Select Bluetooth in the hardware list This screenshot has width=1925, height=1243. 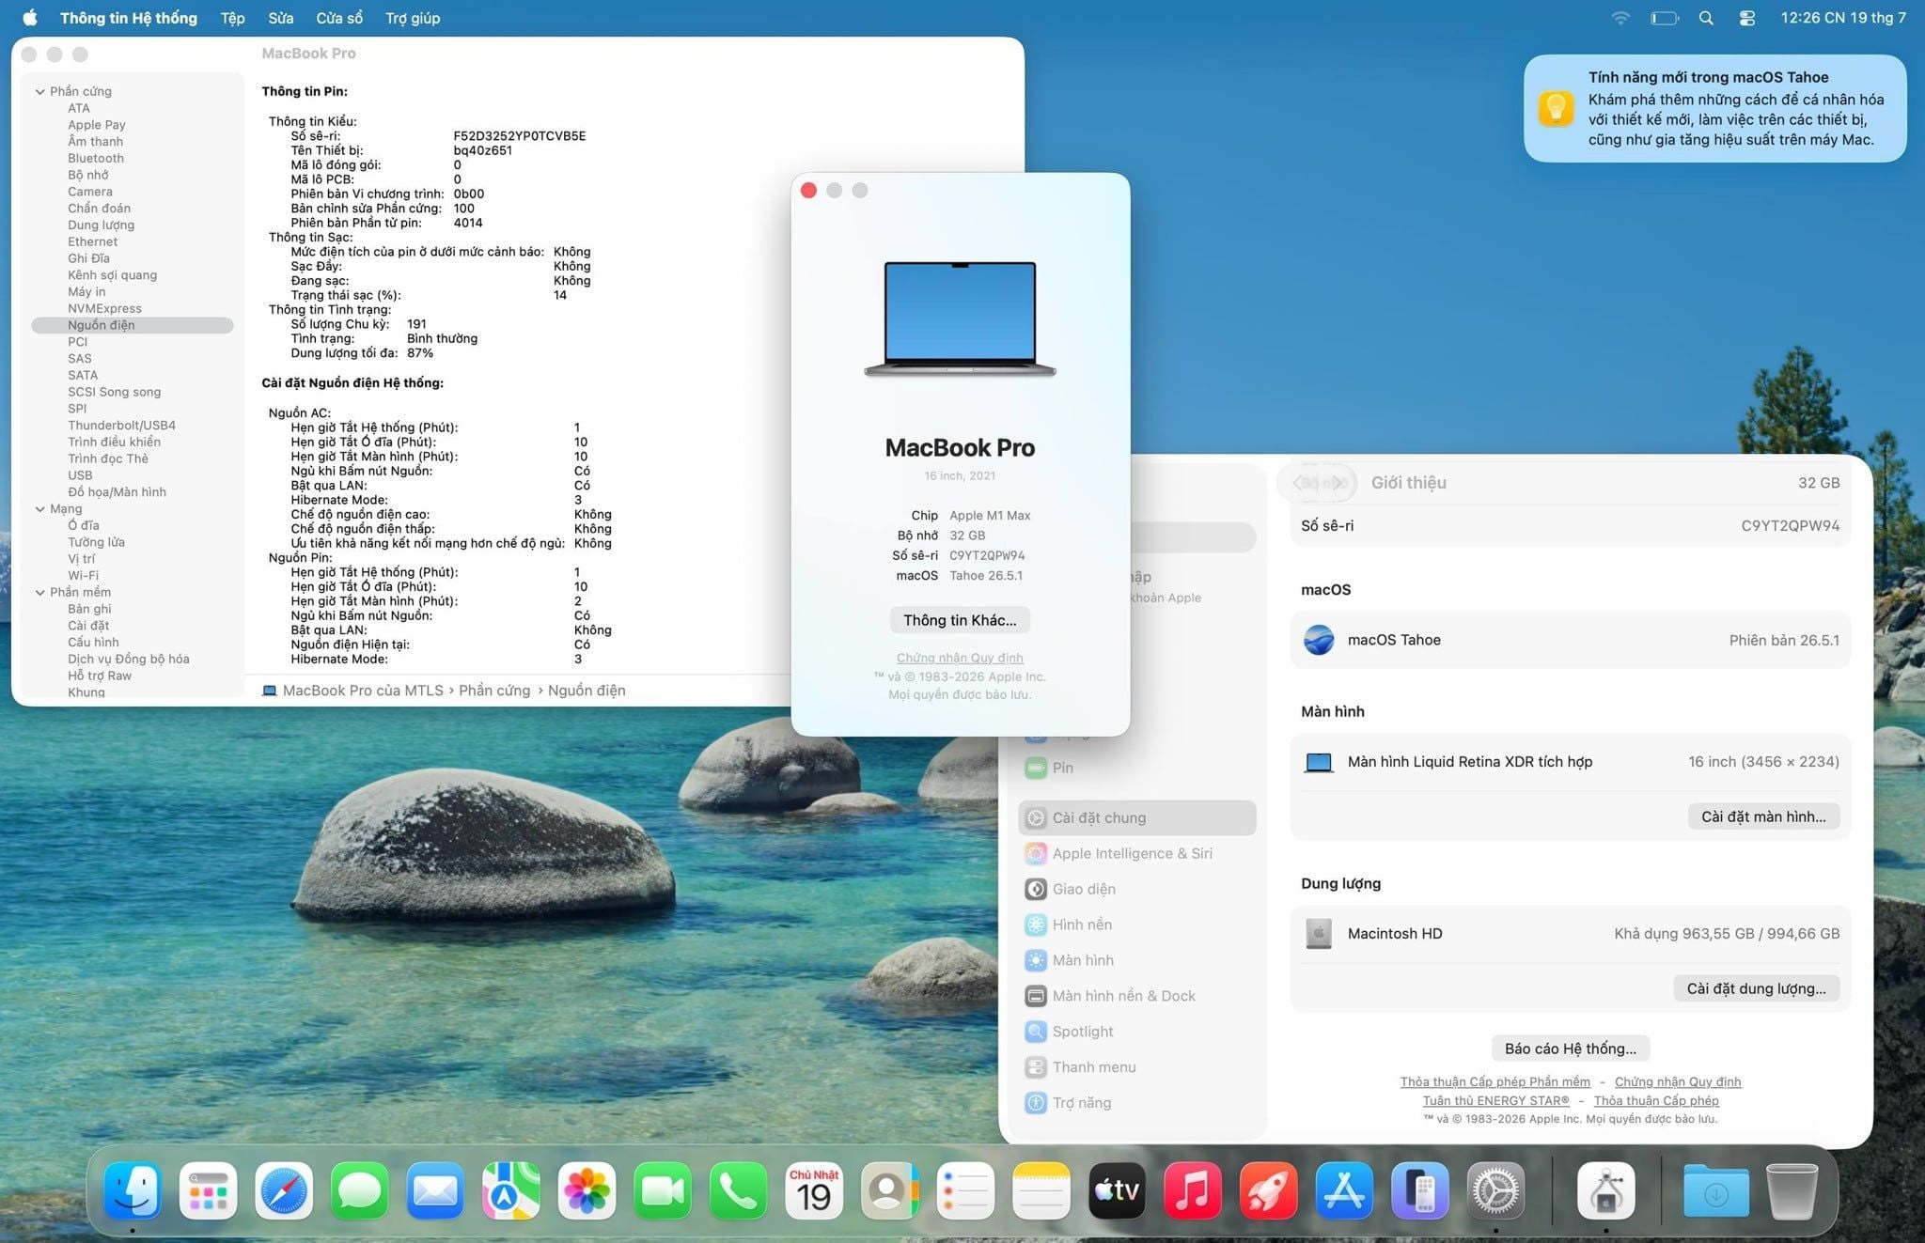tap(96, 158)
